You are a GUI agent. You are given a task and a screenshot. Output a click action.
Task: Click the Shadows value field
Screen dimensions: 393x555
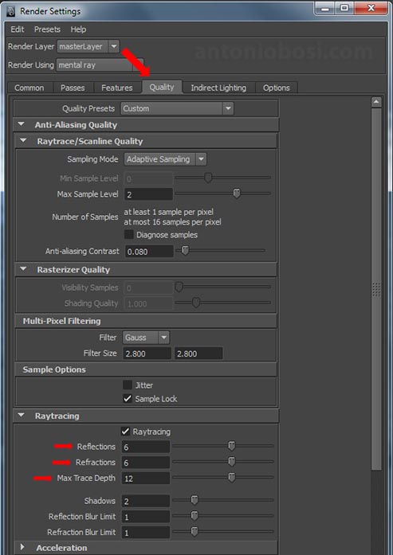click(x=146, y=501)
